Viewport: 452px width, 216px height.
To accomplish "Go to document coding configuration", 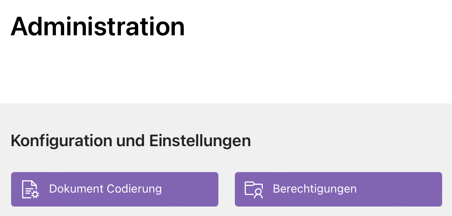I will (x=115, y=189).
